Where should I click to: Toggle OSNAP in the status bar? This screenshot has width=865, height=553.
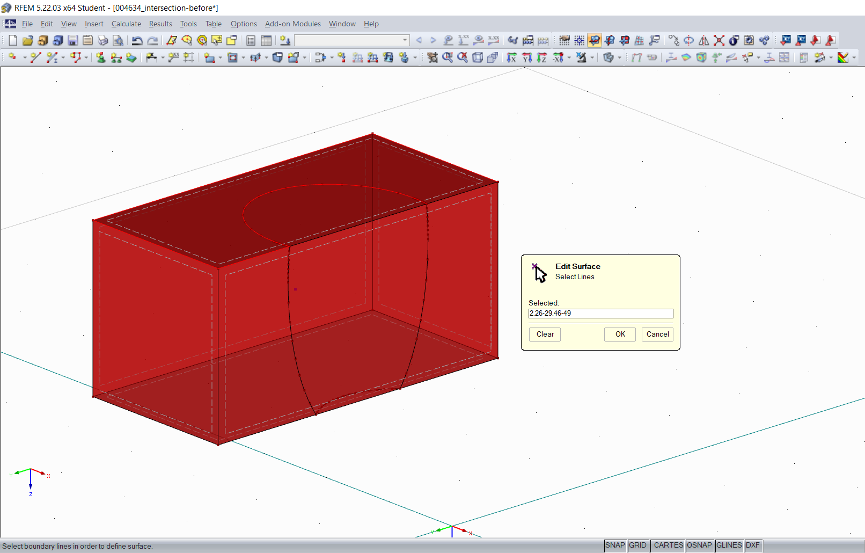coord(700,545)
